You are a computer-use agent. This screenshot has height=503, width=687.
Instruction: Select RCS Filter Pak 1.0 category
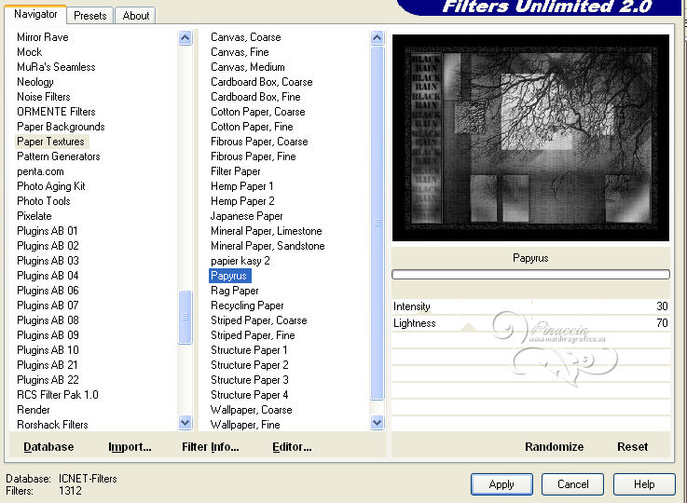click(x=58, y=394)
